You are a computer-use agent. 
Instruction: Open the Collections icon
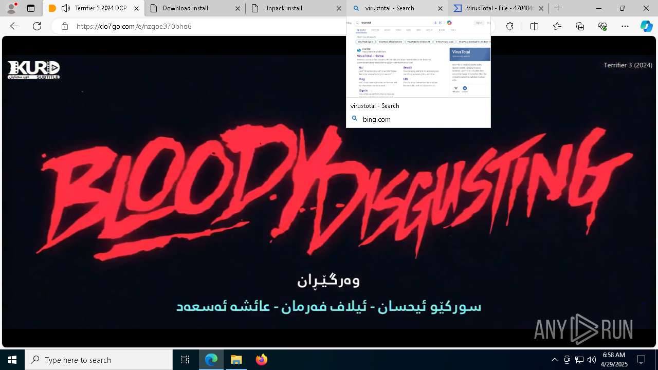[x=580, y=26]
